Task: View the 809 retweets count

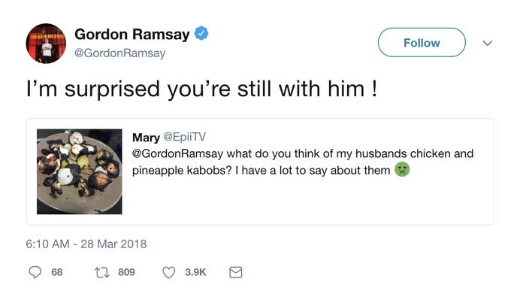Action: point(126,272)
